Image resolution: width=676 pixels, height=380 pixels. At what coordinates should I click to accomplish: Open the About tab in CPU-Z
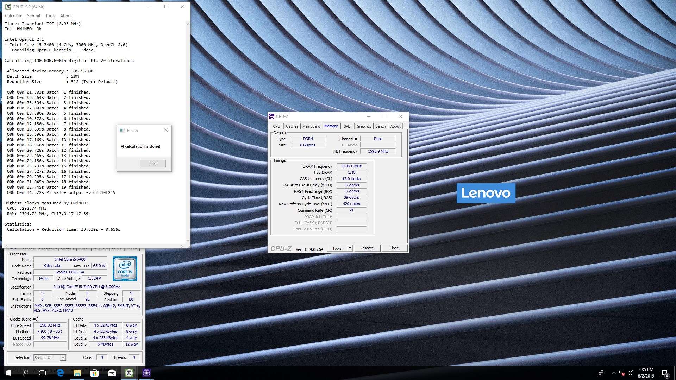(x=395, y=126)
